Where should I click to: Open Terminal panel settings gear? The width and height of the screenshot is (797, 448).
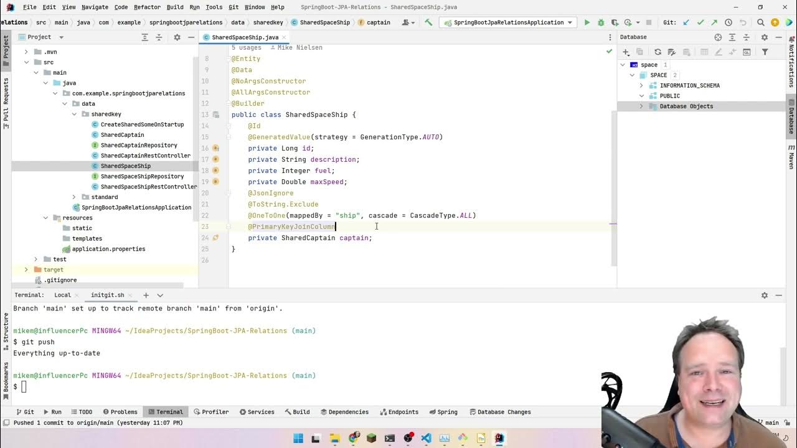click(765, 296)
